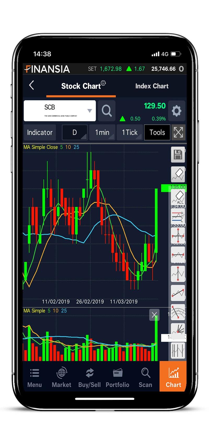Tap MA Simple Close indicator label
The width and height of the screenshot is (209, 431).
click(40, 147)
